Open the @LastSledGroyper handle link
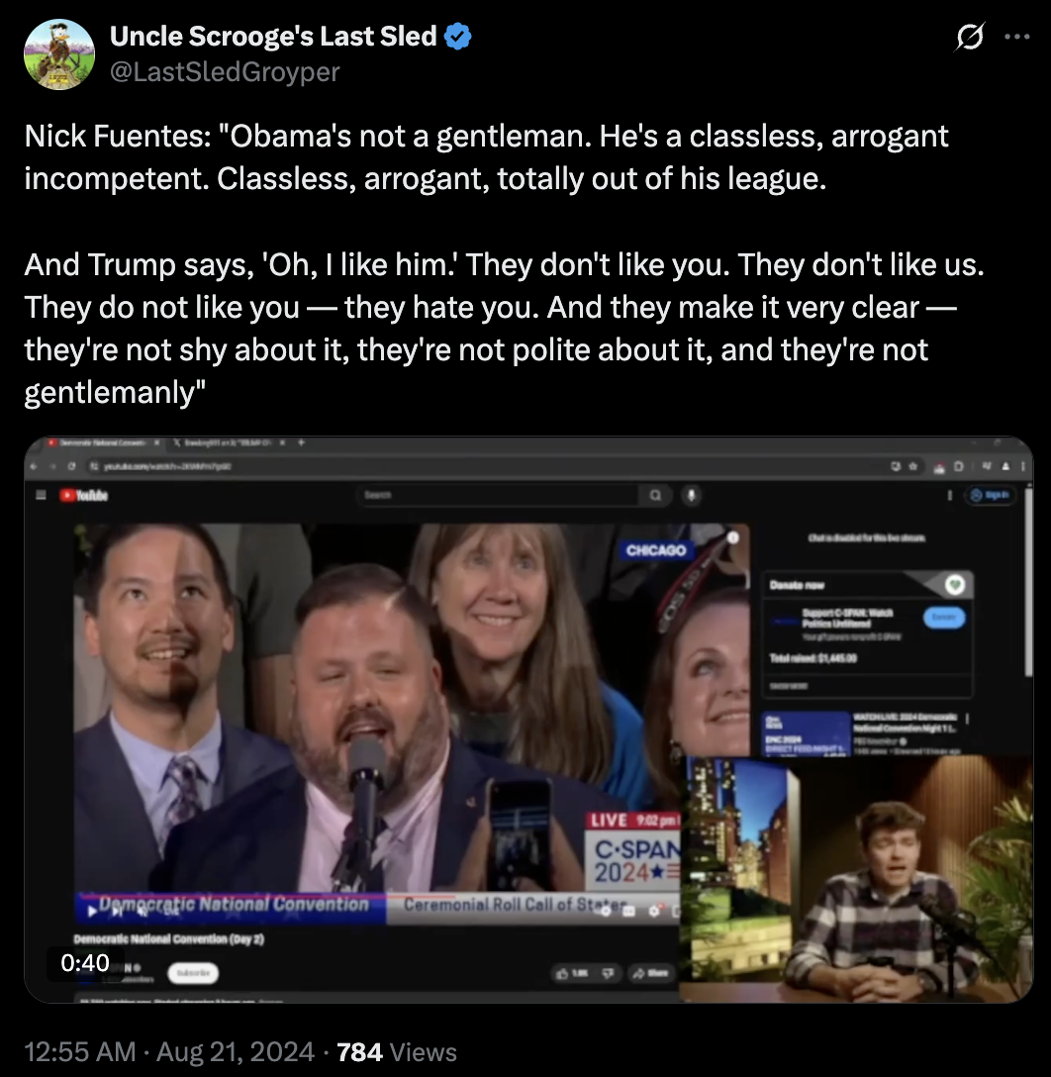Screen dimensions: 1051x1077 point(225,71)
